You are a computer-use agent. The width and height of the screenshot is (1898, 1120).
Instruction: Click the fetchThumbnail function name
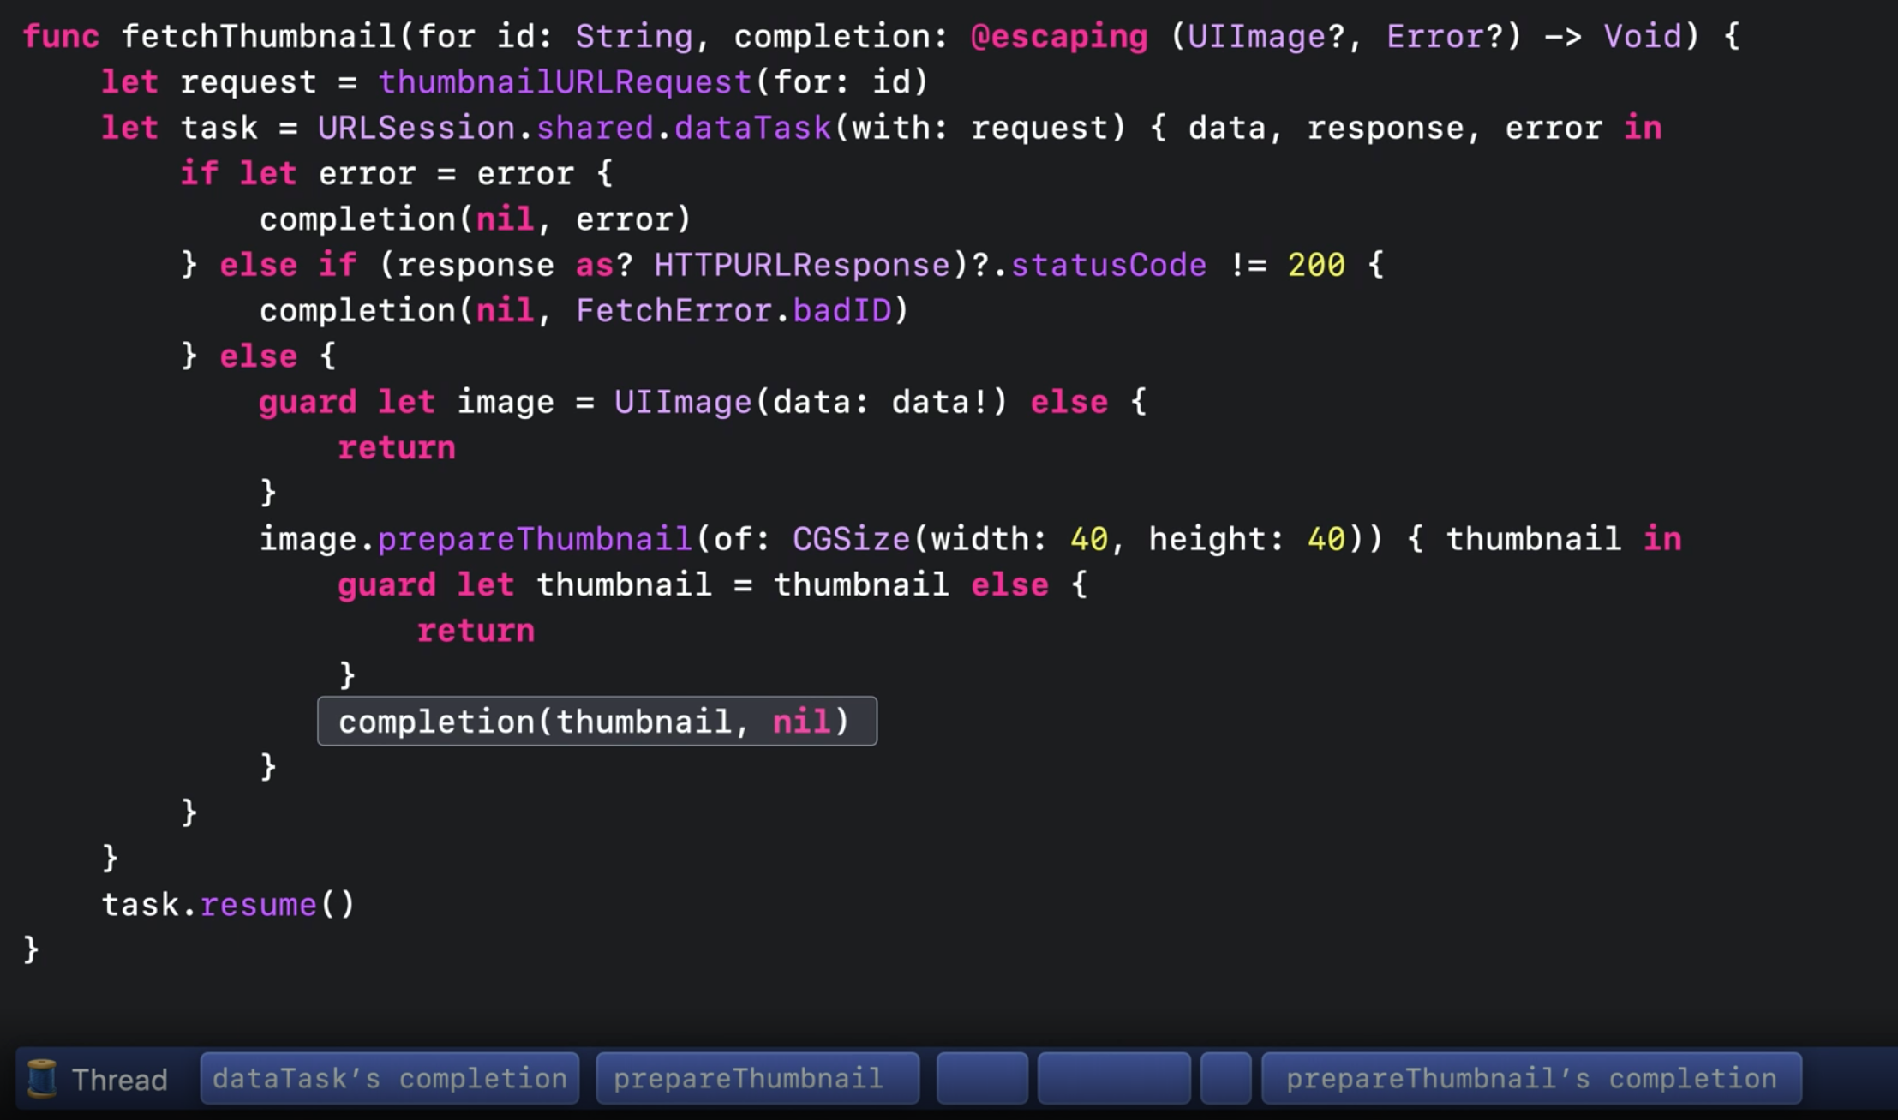click(x=257, y=37)
